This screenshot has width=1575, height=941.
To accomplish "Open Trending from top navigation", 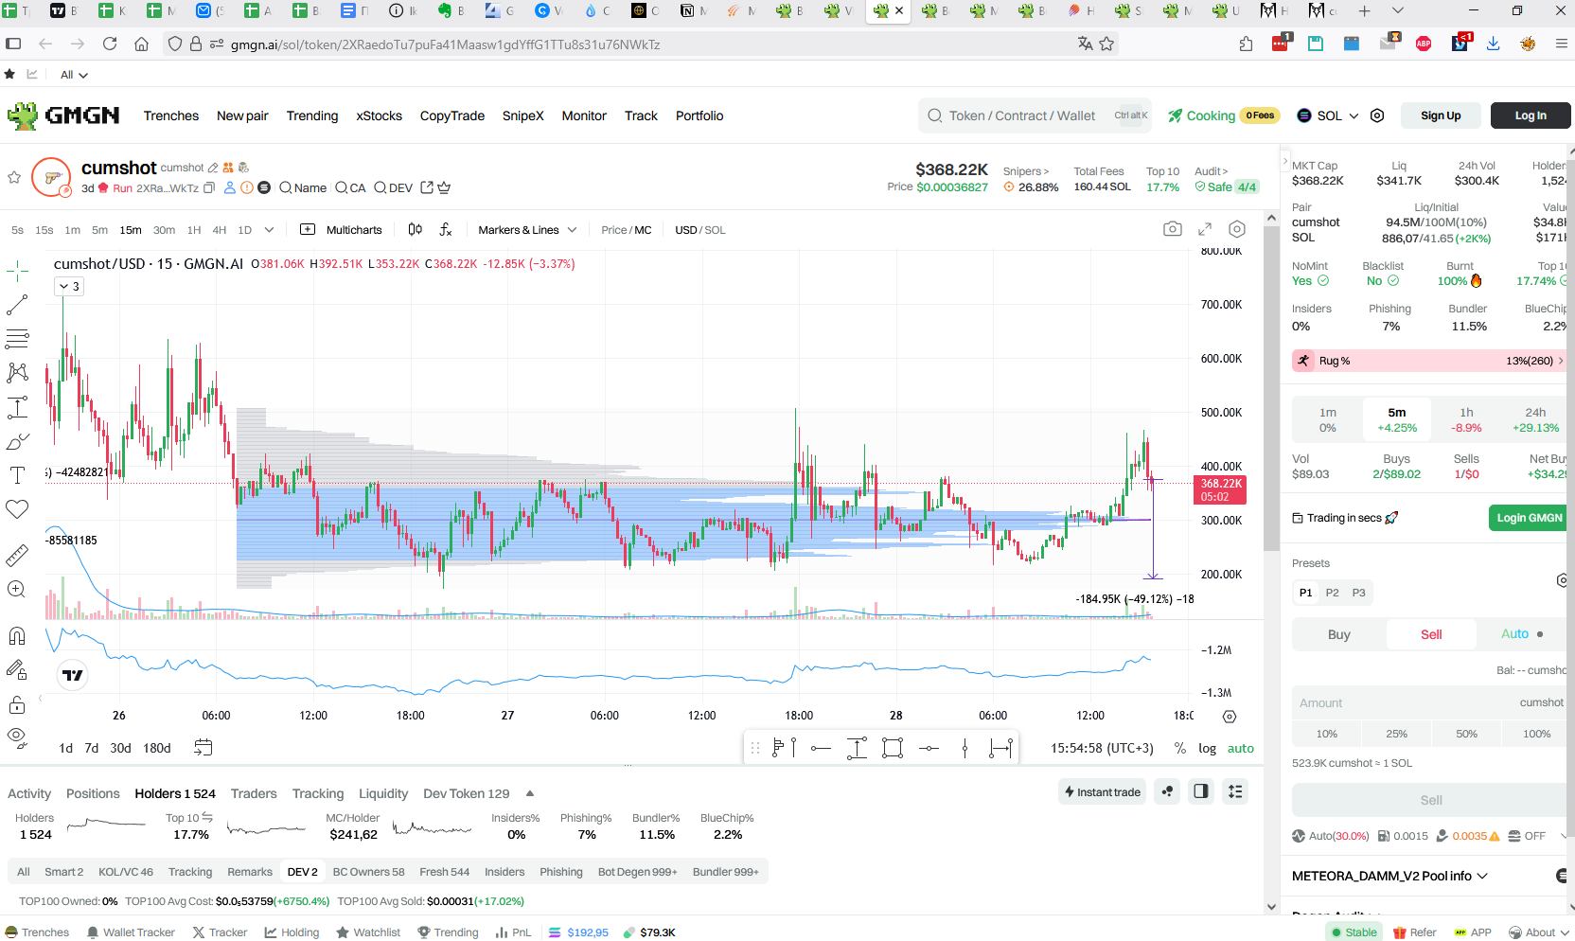I will [x=312, y=115].
